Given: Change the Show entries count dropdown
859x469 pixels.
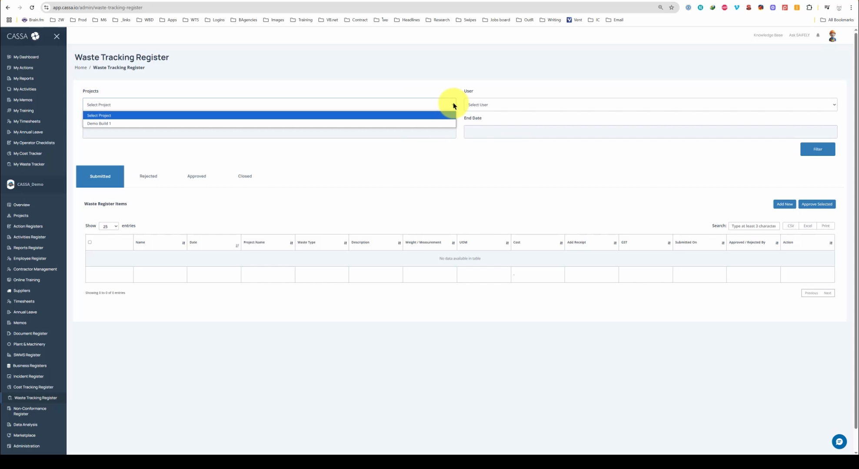Looking at the screenshot, I should coord(108,226).
